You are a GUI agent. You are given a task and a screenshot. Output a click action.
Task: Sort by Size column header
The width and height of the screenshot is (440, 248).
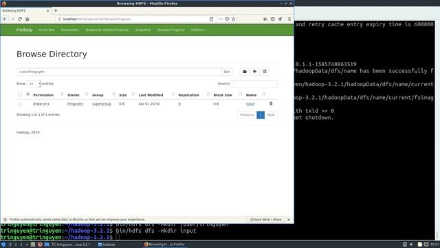[x=122, y=95]
